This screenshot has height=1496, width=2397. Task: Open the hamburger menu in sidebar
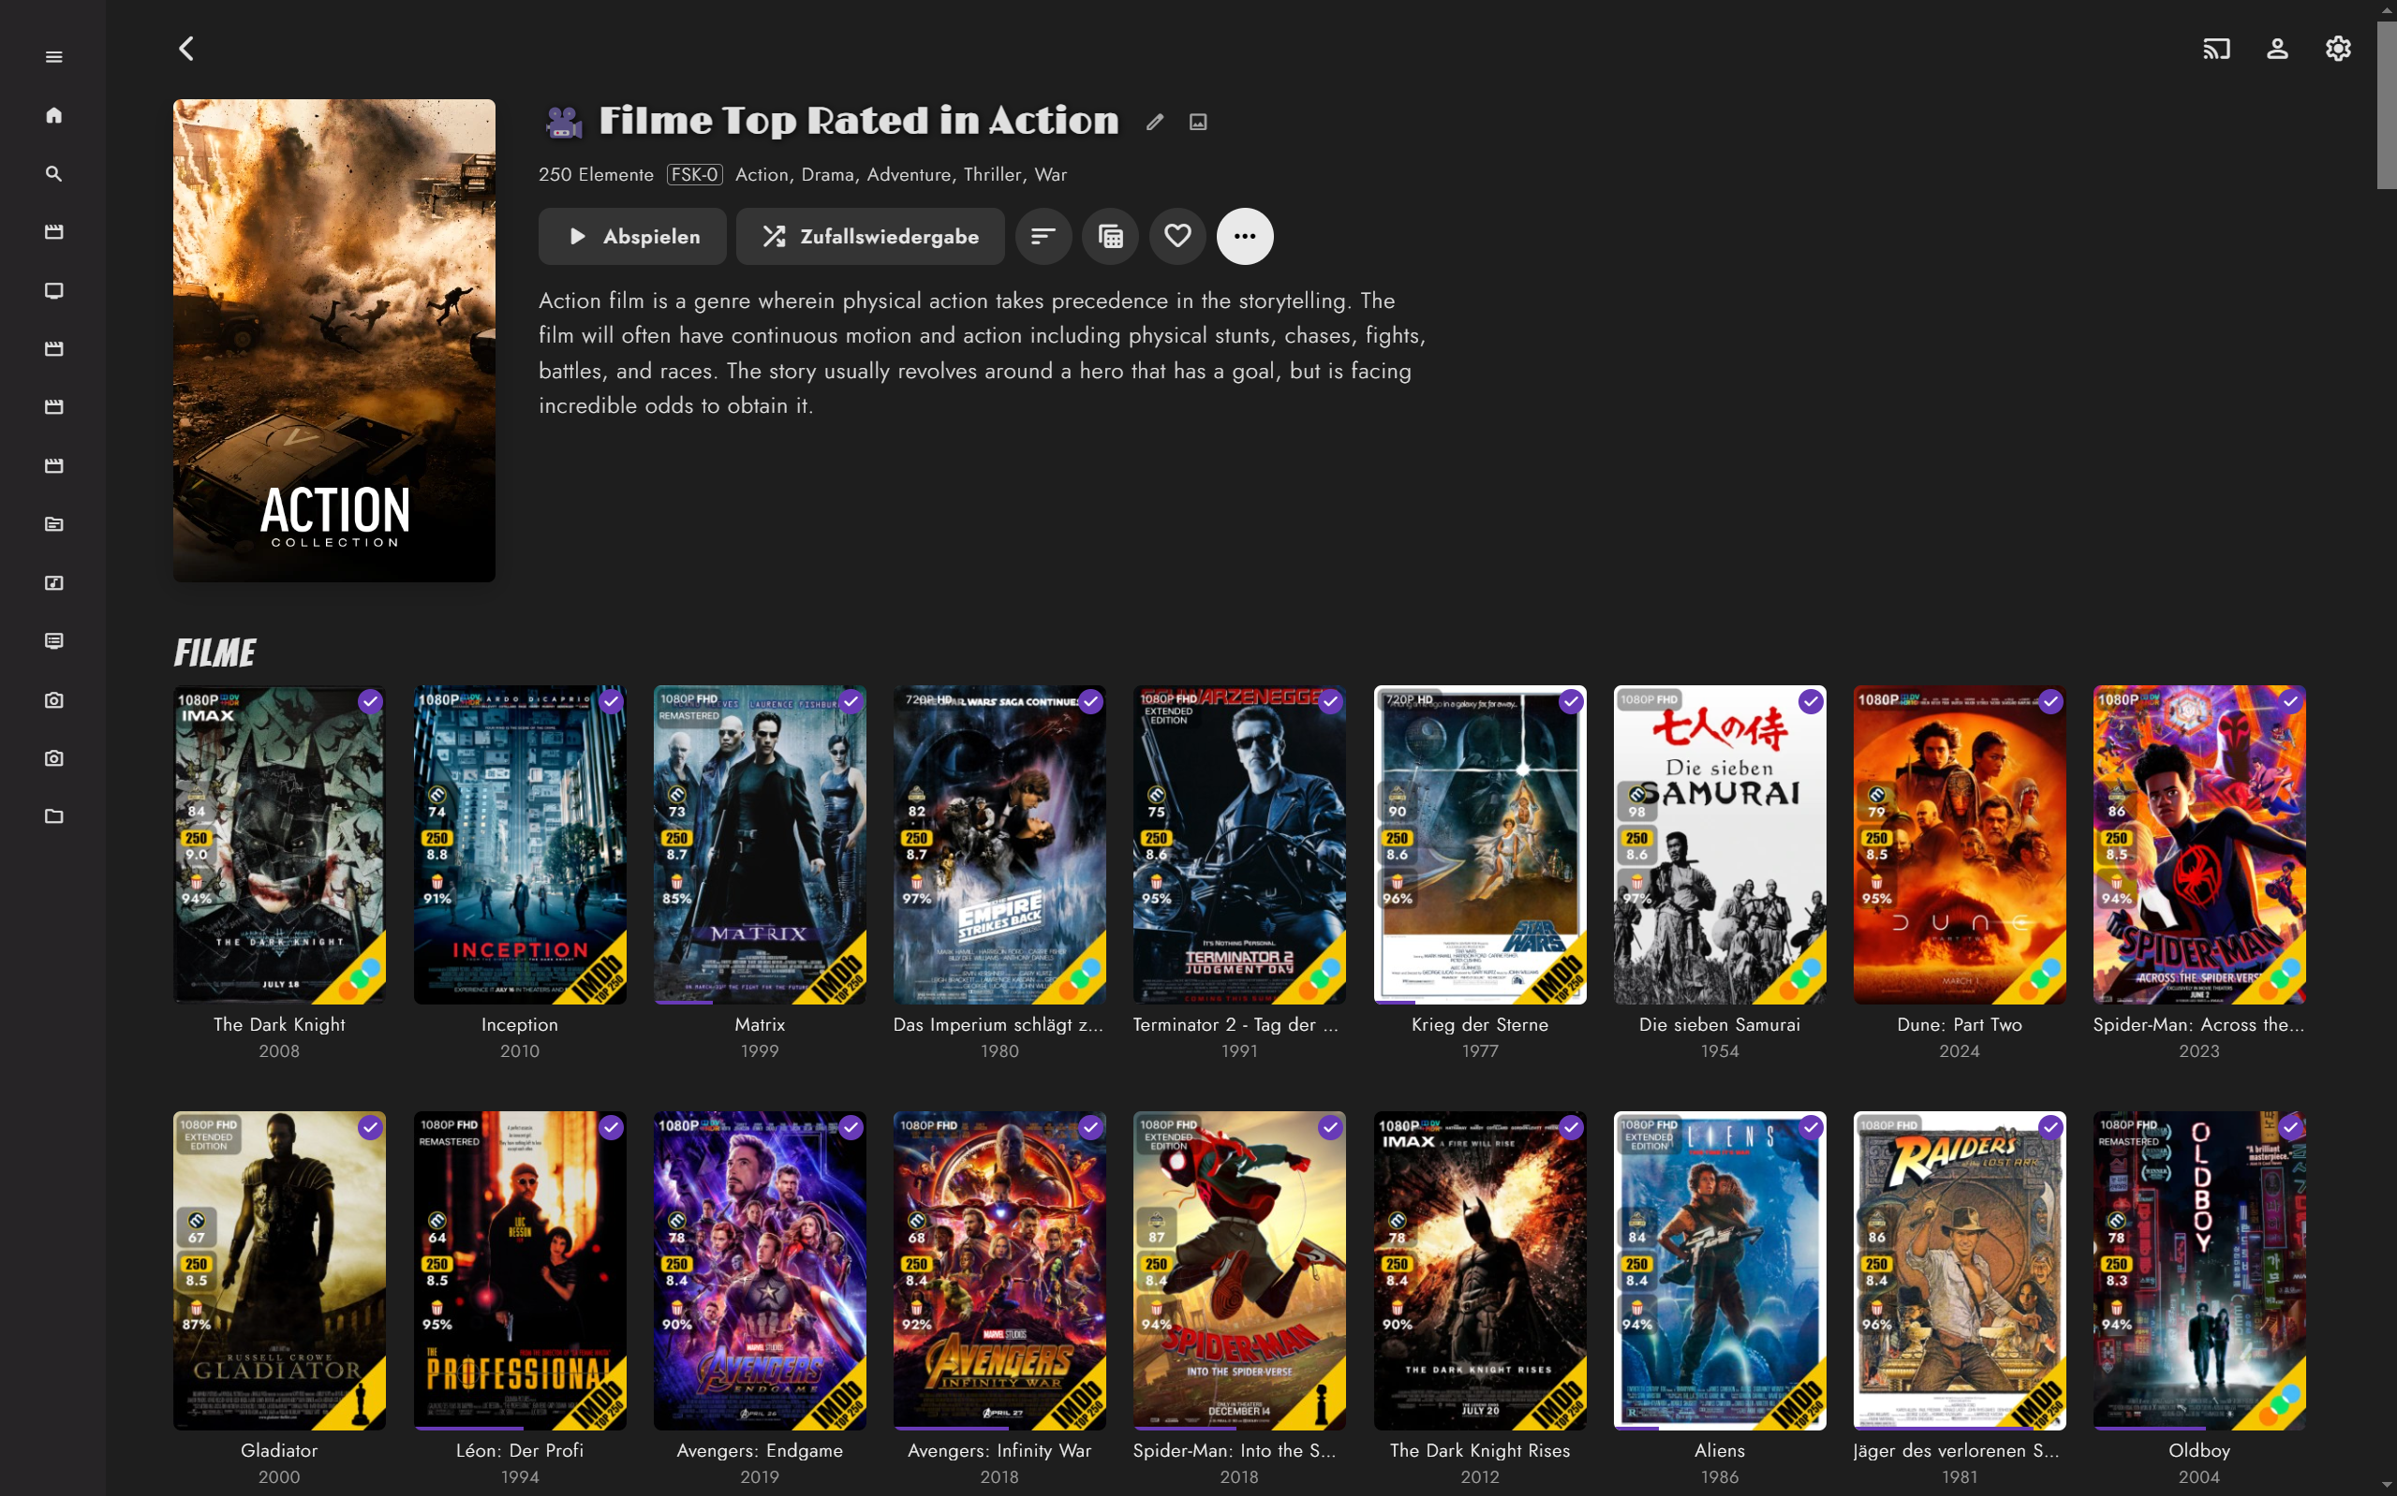click(x=53, y=56)
